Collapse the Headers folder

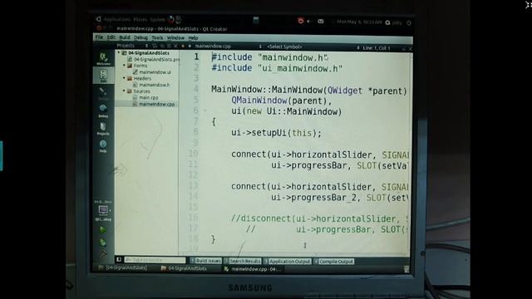(x=124, y=78)
